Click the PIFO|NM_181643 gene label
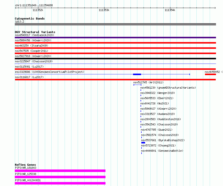 coord(26,168)
